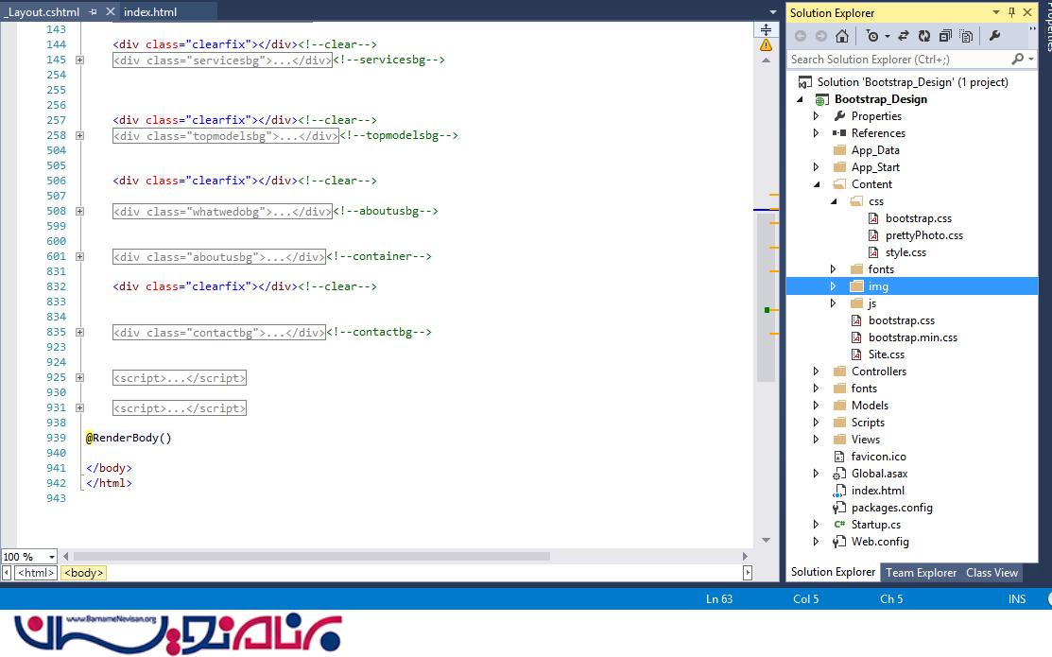Switch to the Team Explorer tab

921,572
